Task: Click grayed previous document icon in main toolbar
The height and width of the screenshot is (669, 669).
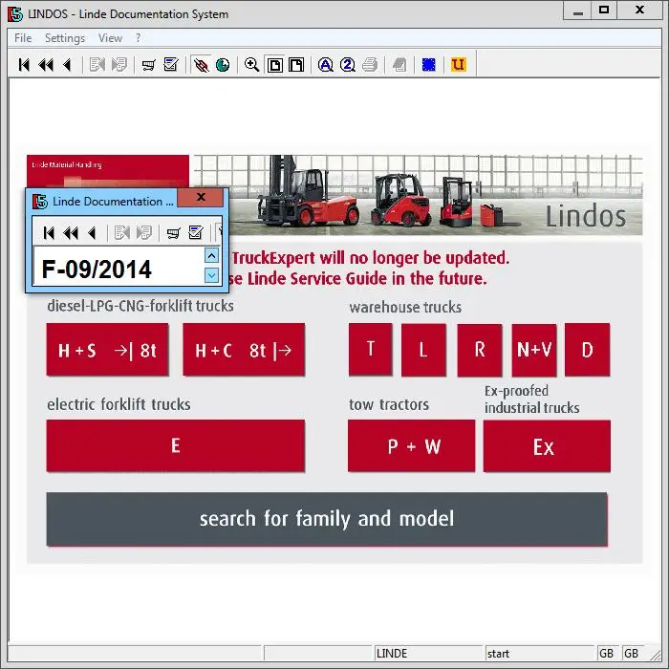Action: pos(97,65)
